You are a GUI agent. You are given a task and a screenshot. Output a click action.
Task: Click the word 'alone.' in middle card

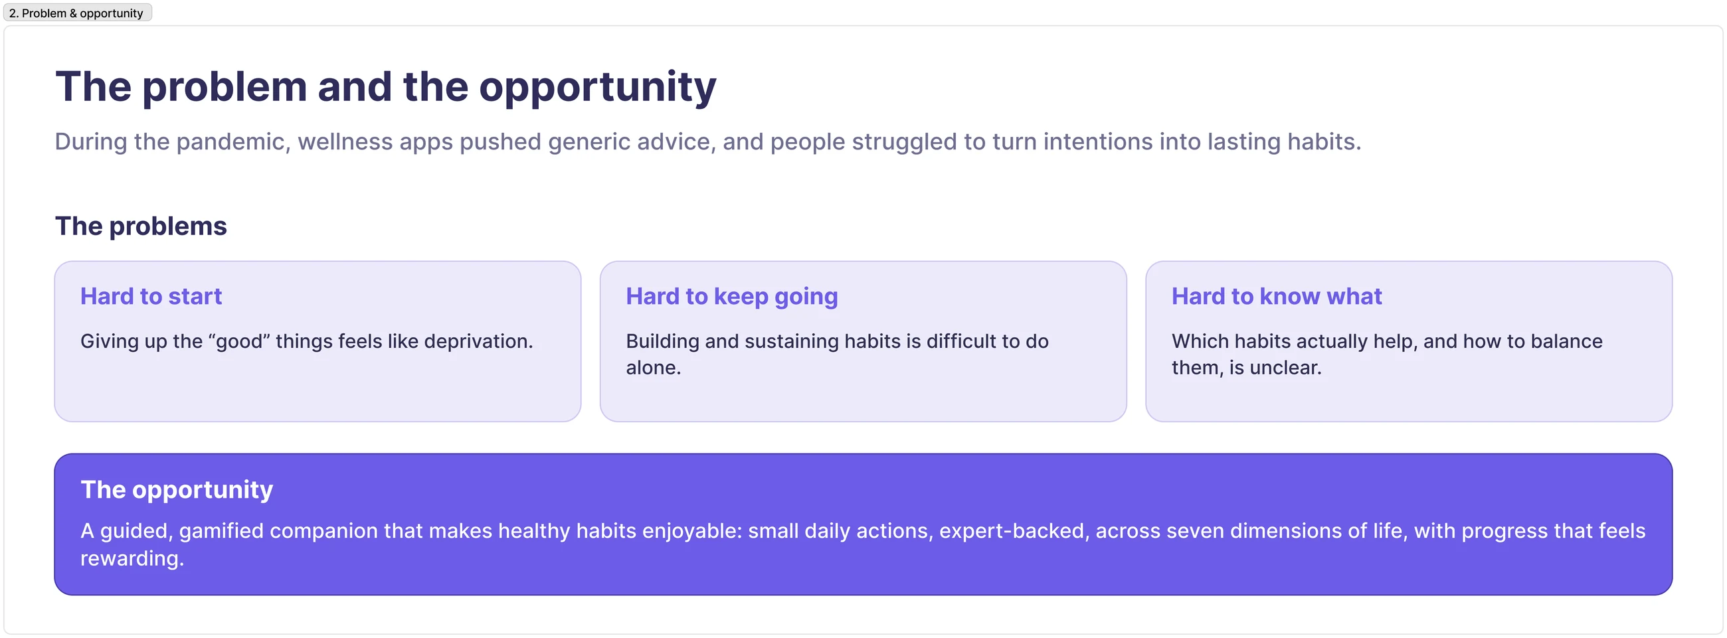point(653,368)
